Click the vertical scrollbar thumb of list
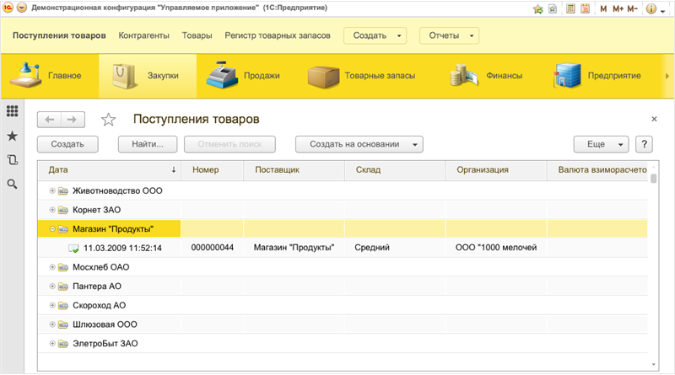Screen dimensions: 675x375 point(653,178)
